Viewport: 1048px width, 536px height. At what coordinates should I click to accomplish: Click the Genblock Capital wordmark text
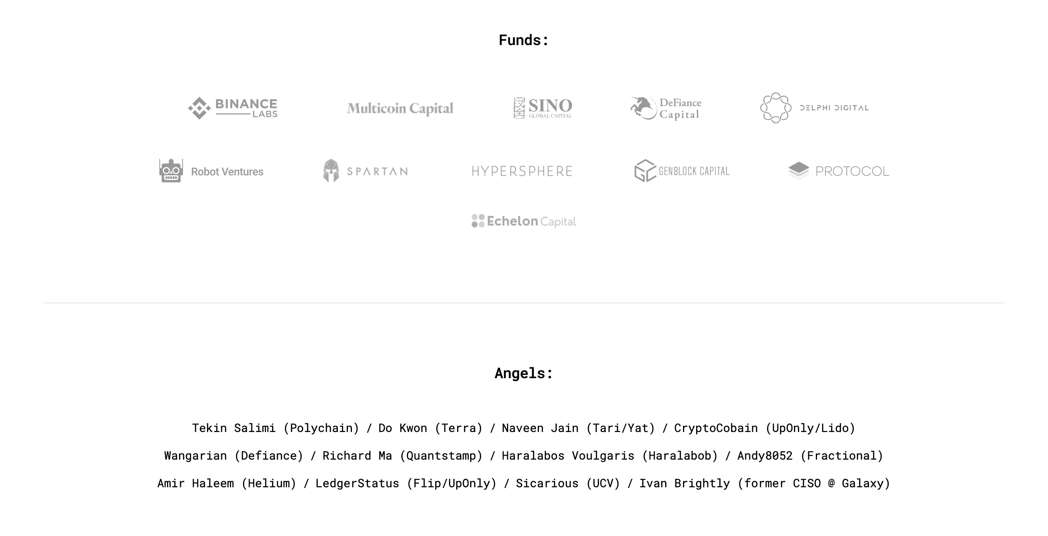pos(694,171)
